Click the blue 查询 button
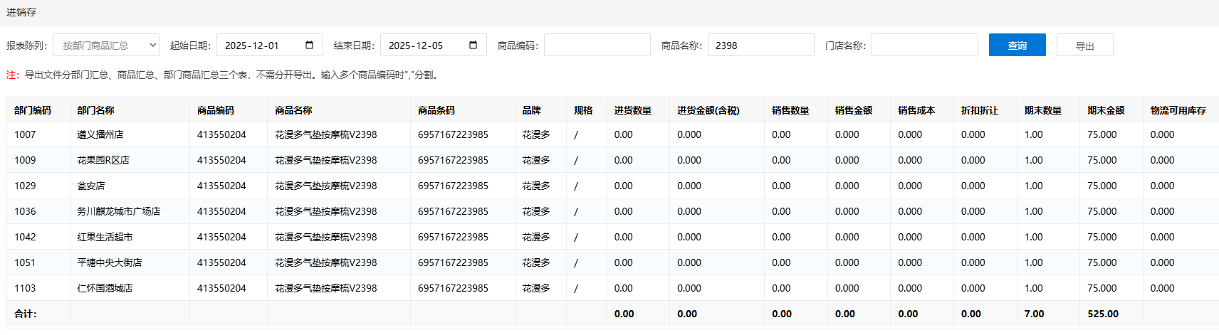Screen dimensions: 1219x335 1017,46
